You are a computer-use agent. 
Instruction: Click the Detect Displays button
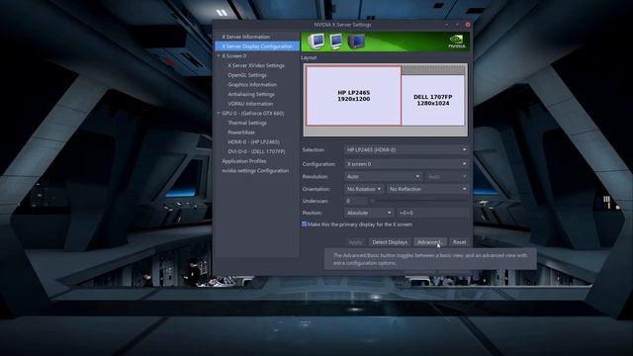click(x=390, y=242)
